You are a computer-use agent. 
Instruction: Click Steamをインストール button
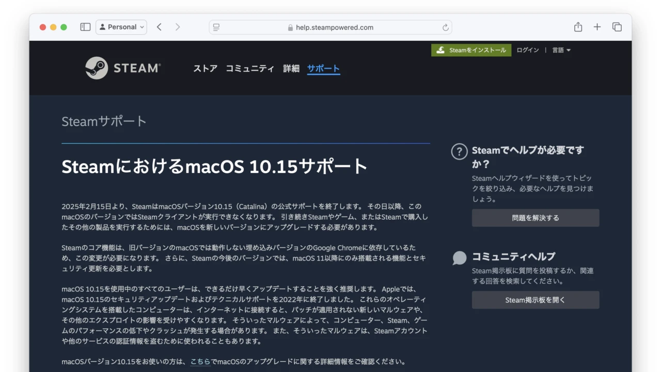pyautogui.click(x=471, y=50)
